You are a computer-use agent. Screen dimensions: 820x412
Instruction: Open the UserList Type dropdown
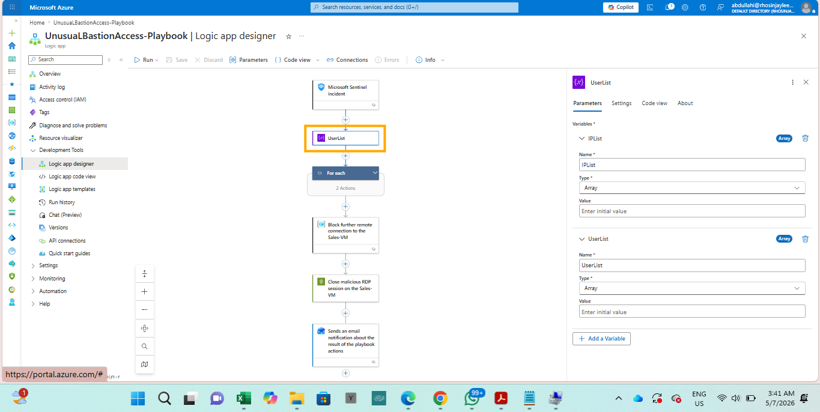pos(692,288)
